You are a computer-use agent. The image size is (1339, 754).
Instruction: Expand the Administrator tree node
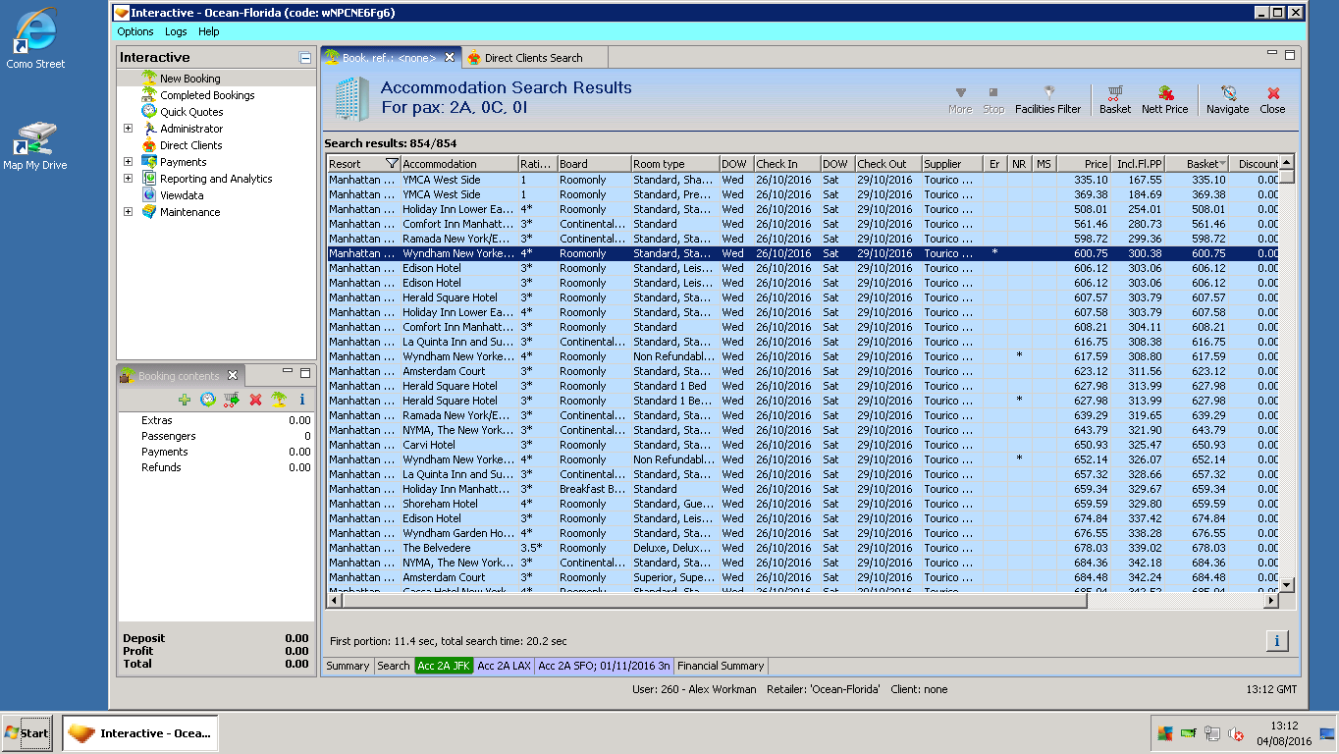pos(128,129)
